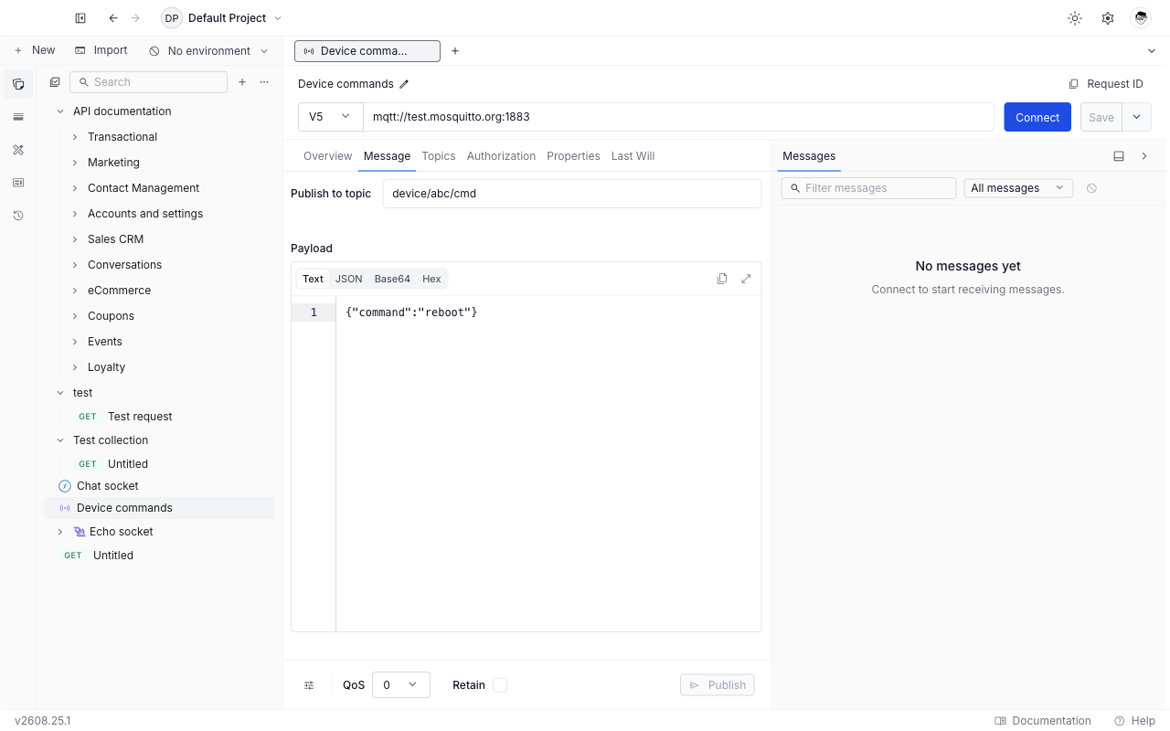Select the Device comma... request tab
1170x731 pixels.
click(367, 51)
